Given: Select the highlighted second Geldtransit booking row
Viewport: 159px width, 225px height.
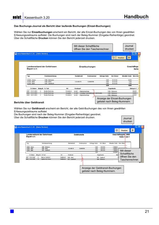Looking at the screenshot, I should 72,159.
